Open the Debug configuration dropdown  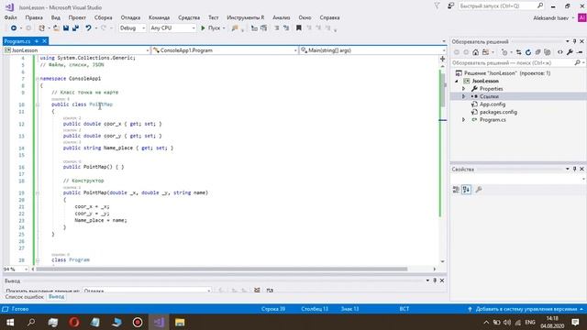tap(132, 28)
